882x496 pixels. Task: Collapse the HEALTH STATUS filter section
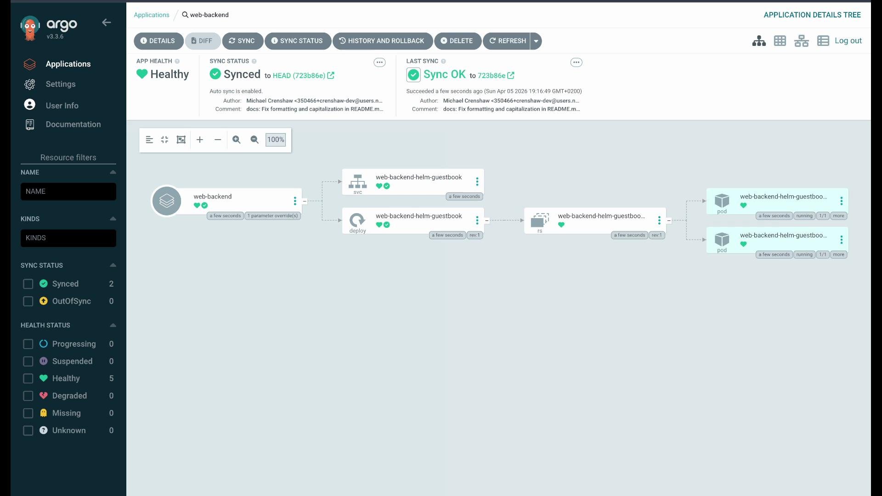[113, 325]
